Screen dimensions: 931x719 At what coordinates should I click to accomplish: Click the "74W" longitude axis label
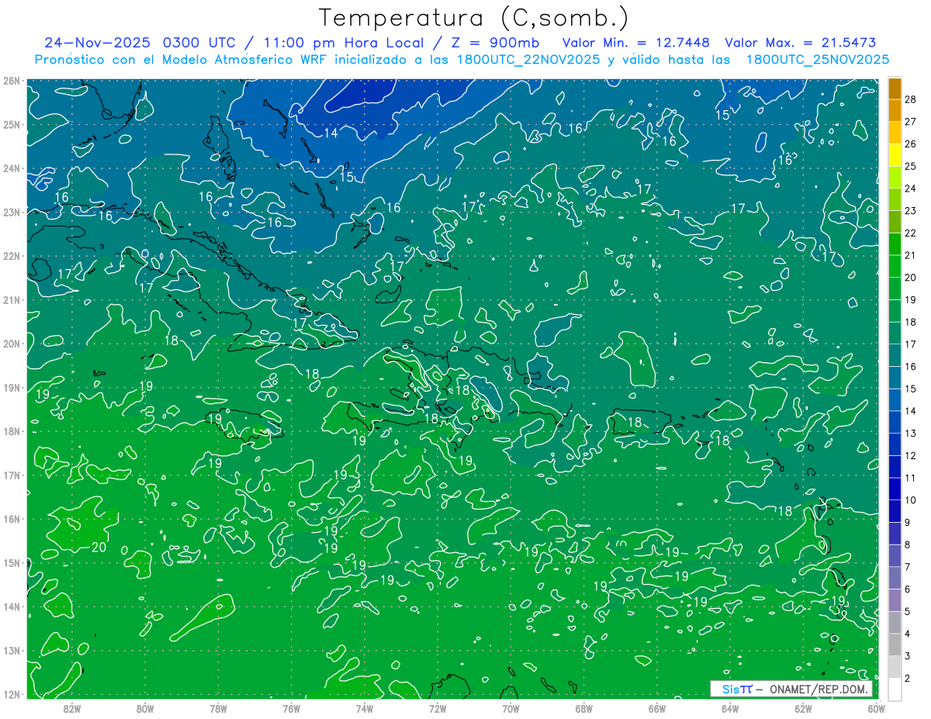click(364, 708)
